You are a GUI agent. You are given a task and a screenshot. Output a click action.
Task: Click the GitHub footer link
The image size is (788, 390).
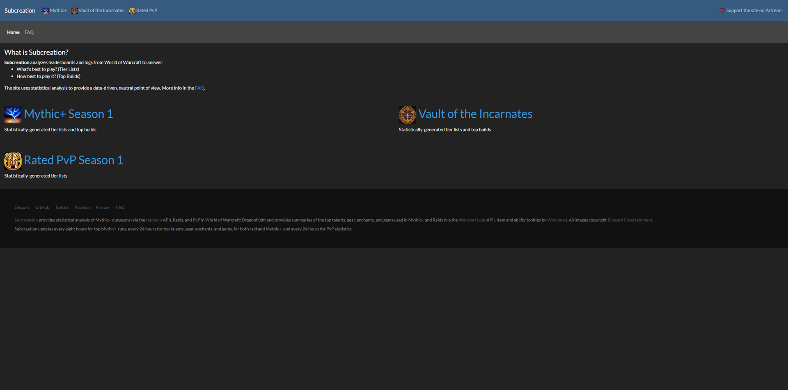pyautogui.click(x=42, y=208)
